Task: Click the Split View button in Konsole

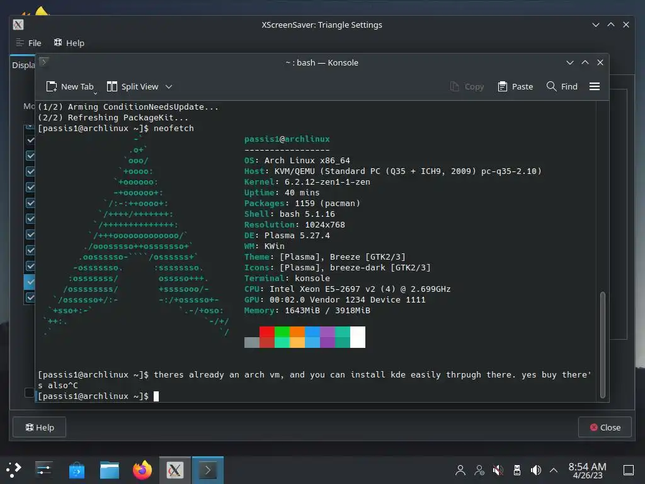Action: pyautogui.click(x=132, y=86)
